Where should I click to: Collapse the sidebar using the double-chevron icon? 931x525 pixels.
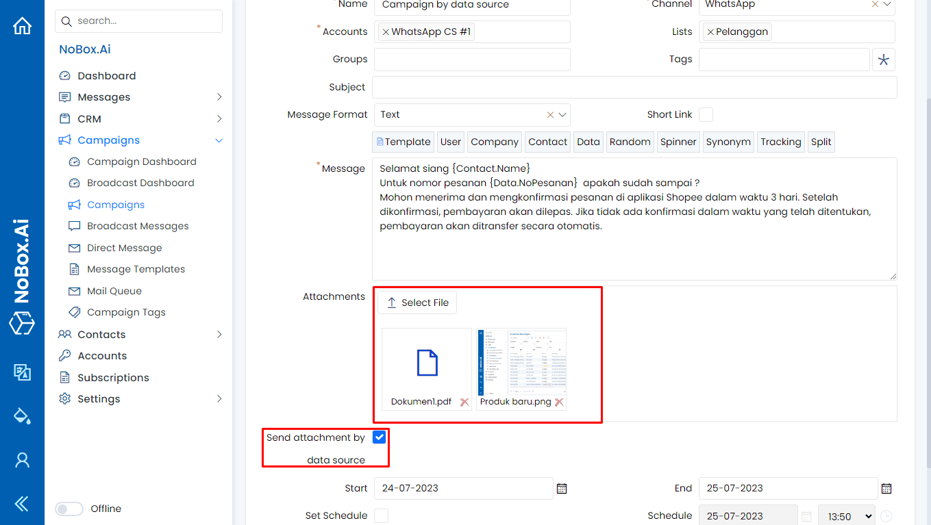pyautogui.click(x=23, y=503)
